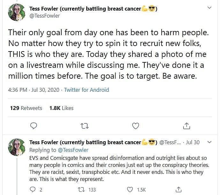Click reply icon on the EVS reply tweet
This screenshot has height=195, width=220.
coord(32,190)
